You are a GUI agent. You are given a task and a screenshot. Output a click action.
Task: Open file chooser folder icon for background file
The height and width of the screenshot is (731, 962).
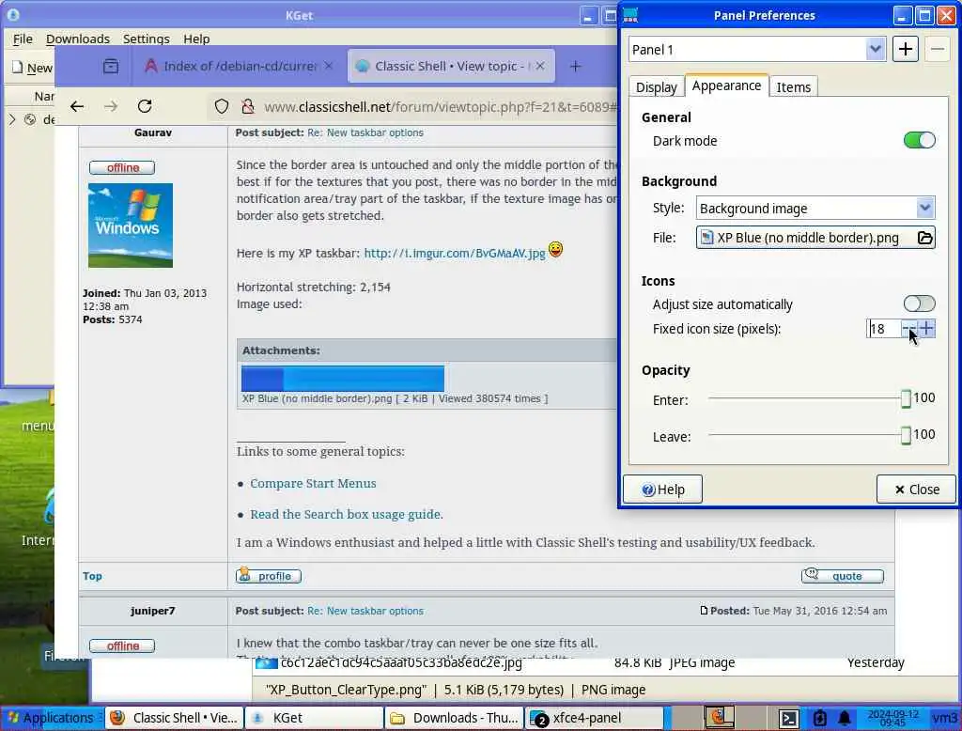tap(924, 238)
